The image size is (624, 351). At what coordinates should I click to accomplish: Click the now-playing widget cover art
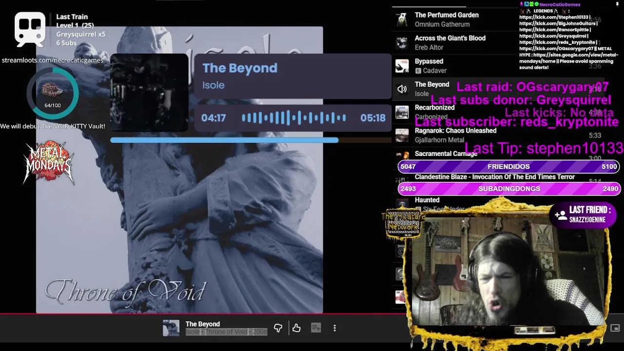(149, 93)
